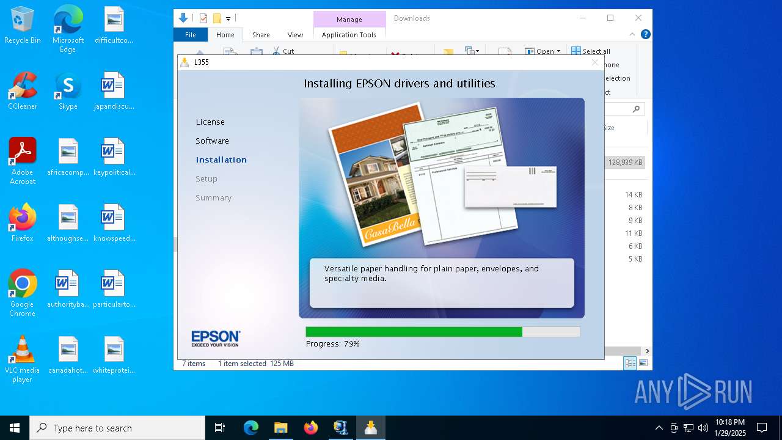Viewport: 782px width, 440px height.
Task: Click the Software step in installer sidebar
Action: pos(212,141)
